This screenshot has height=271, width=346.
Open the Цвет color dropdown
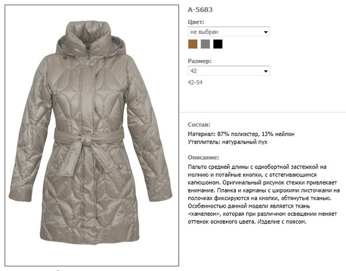coord(229,32)
